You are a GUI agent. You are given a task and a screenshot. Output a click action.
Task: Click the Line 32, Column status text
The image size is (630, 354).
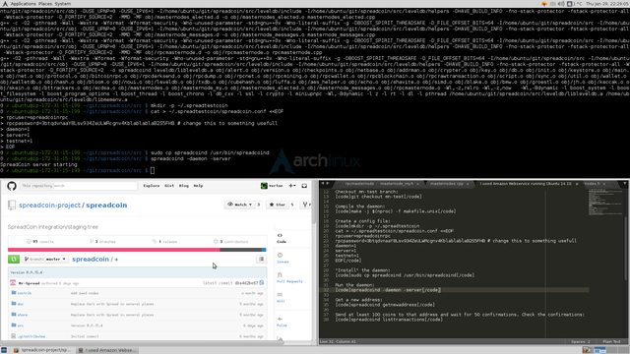[339, 341]
